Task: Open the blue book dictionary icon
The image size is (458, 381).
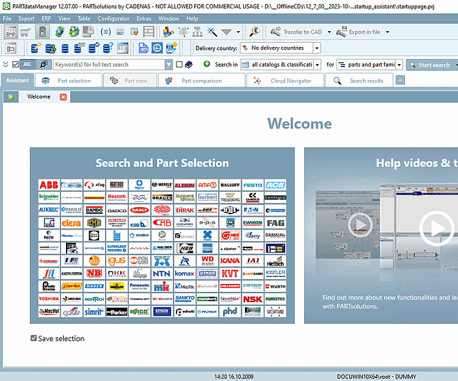Action: click(x=189, y=64)
